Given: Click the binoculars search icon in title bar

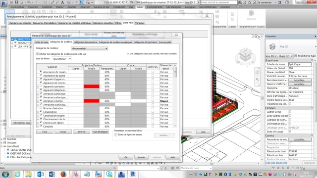Looking at the screenshot, I should click(240, 2).
